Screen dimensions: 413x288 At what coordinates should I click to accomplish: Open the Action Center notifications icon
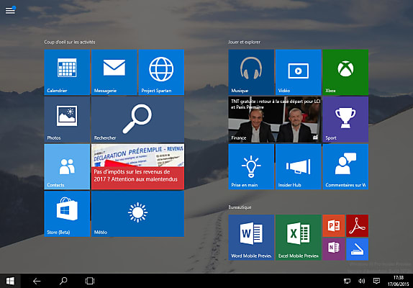click(376, 281)
